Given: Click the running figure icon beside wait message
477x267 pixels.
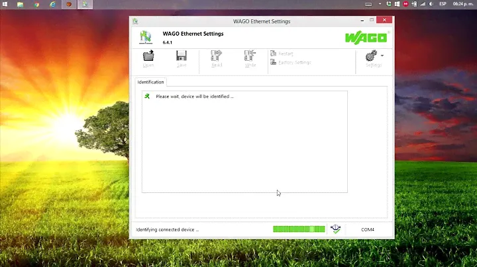Looking at the screenshot, I should pos(147,96).
